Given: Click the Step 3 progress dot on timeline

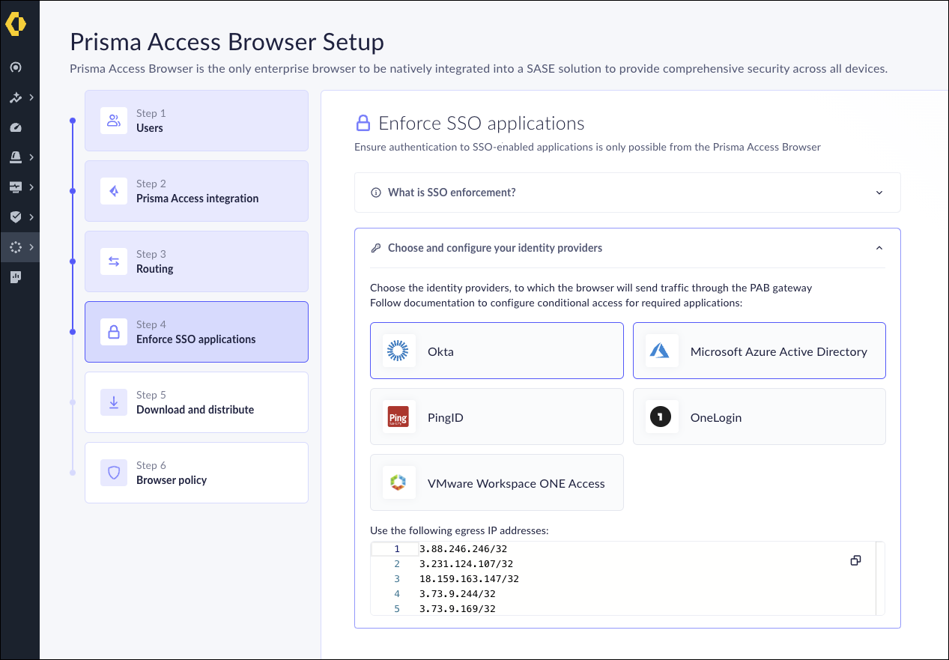Looking at the screenshot, I should (73, 261).
